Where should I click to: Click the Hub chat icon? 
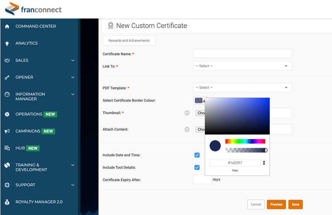click(x=7, y=148)
